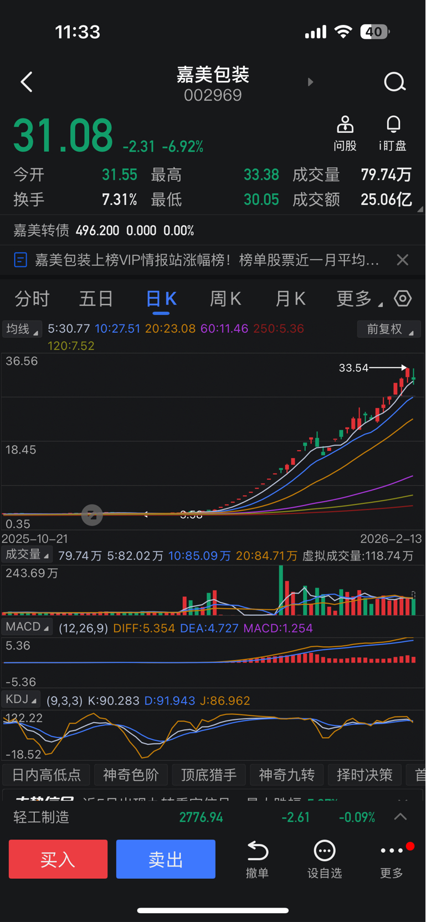Open the 嘉美转债 bond row
Viewport: 426px width, 922px height.
click(213, 230)
